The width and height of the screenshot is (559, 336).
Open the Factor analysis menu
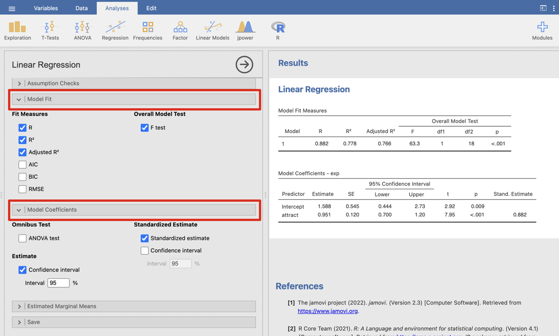[180, 31]
